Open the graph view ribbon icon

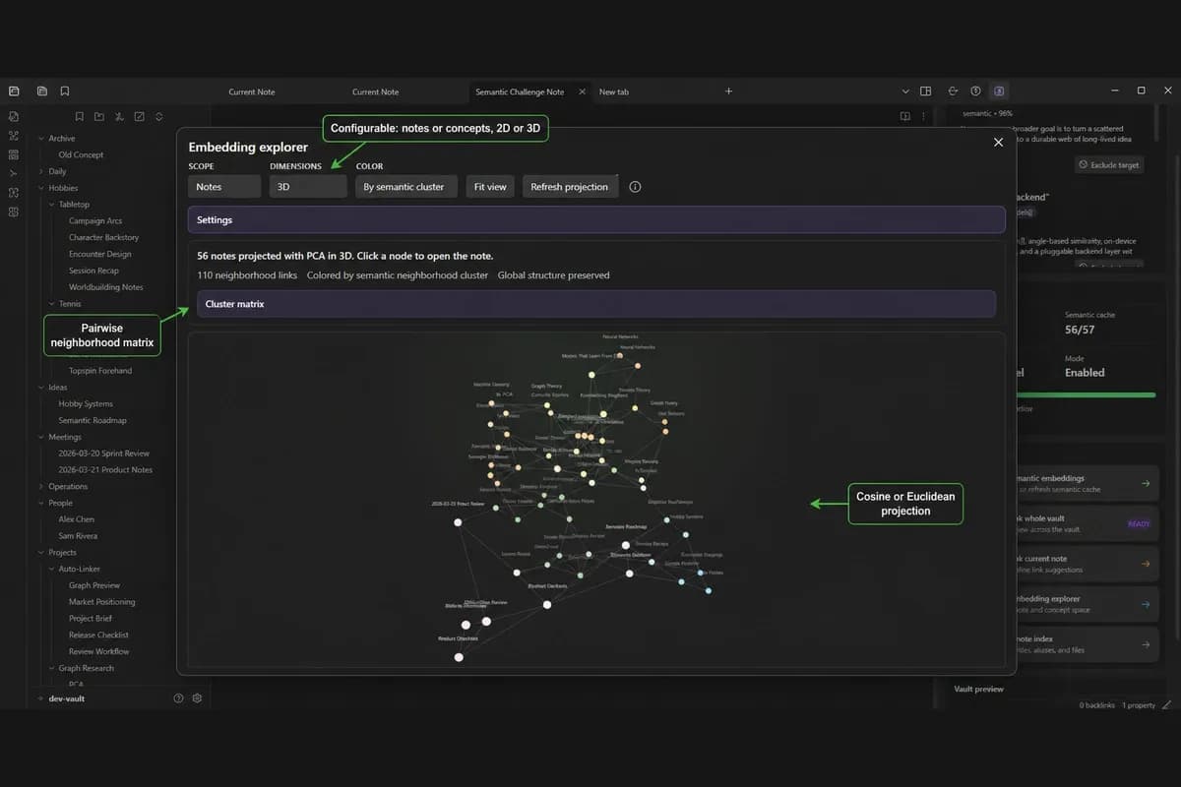coord(14,136)
